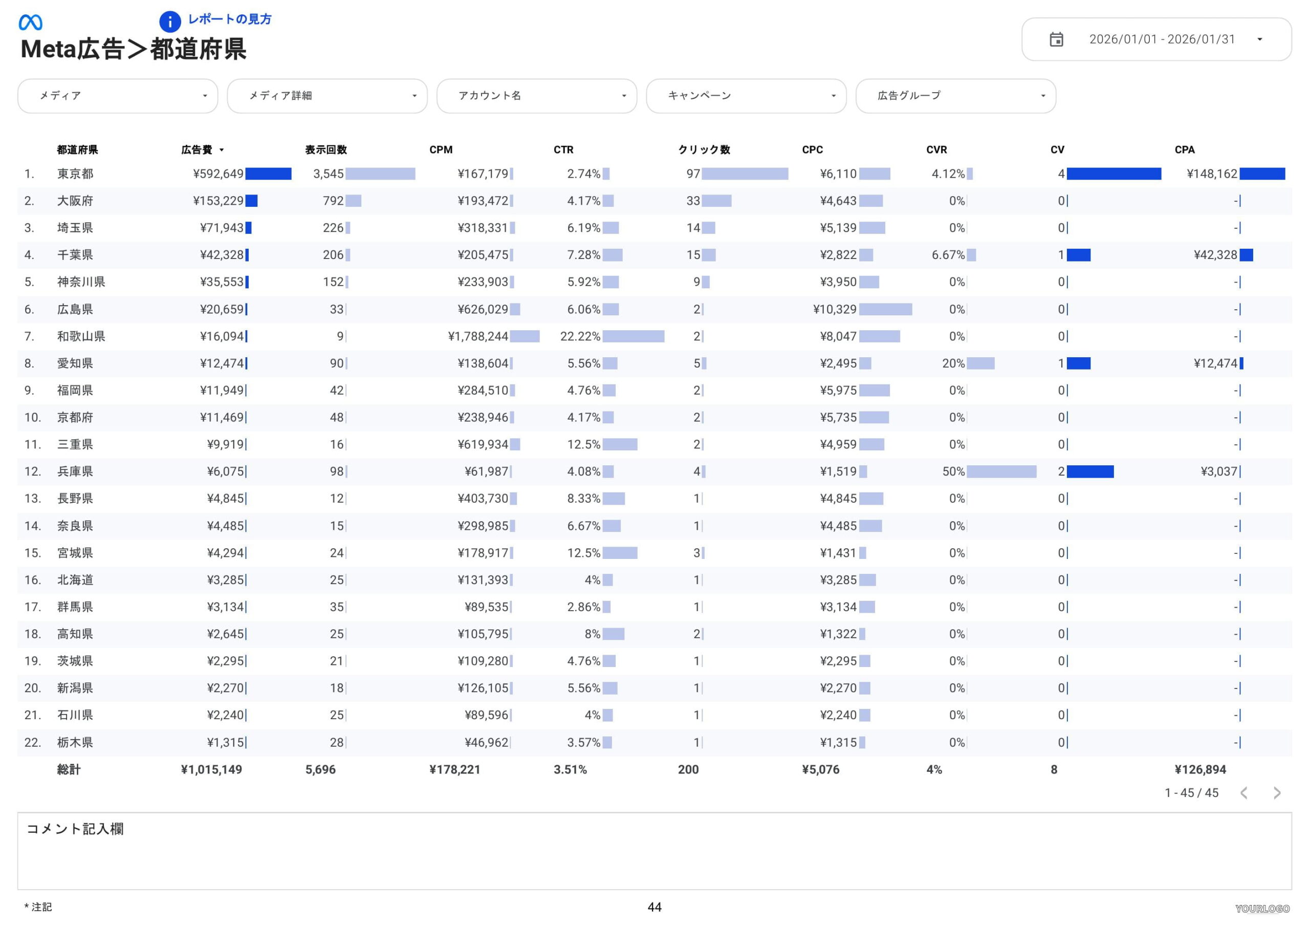Go to previous table page arrow
The height and width of the screenshot is (926, 1310).
[x=1244, y=793]
